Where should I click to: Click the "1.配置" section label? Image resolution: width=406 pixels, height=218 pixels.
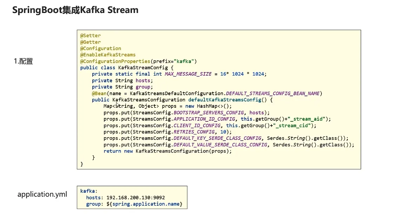23,62
